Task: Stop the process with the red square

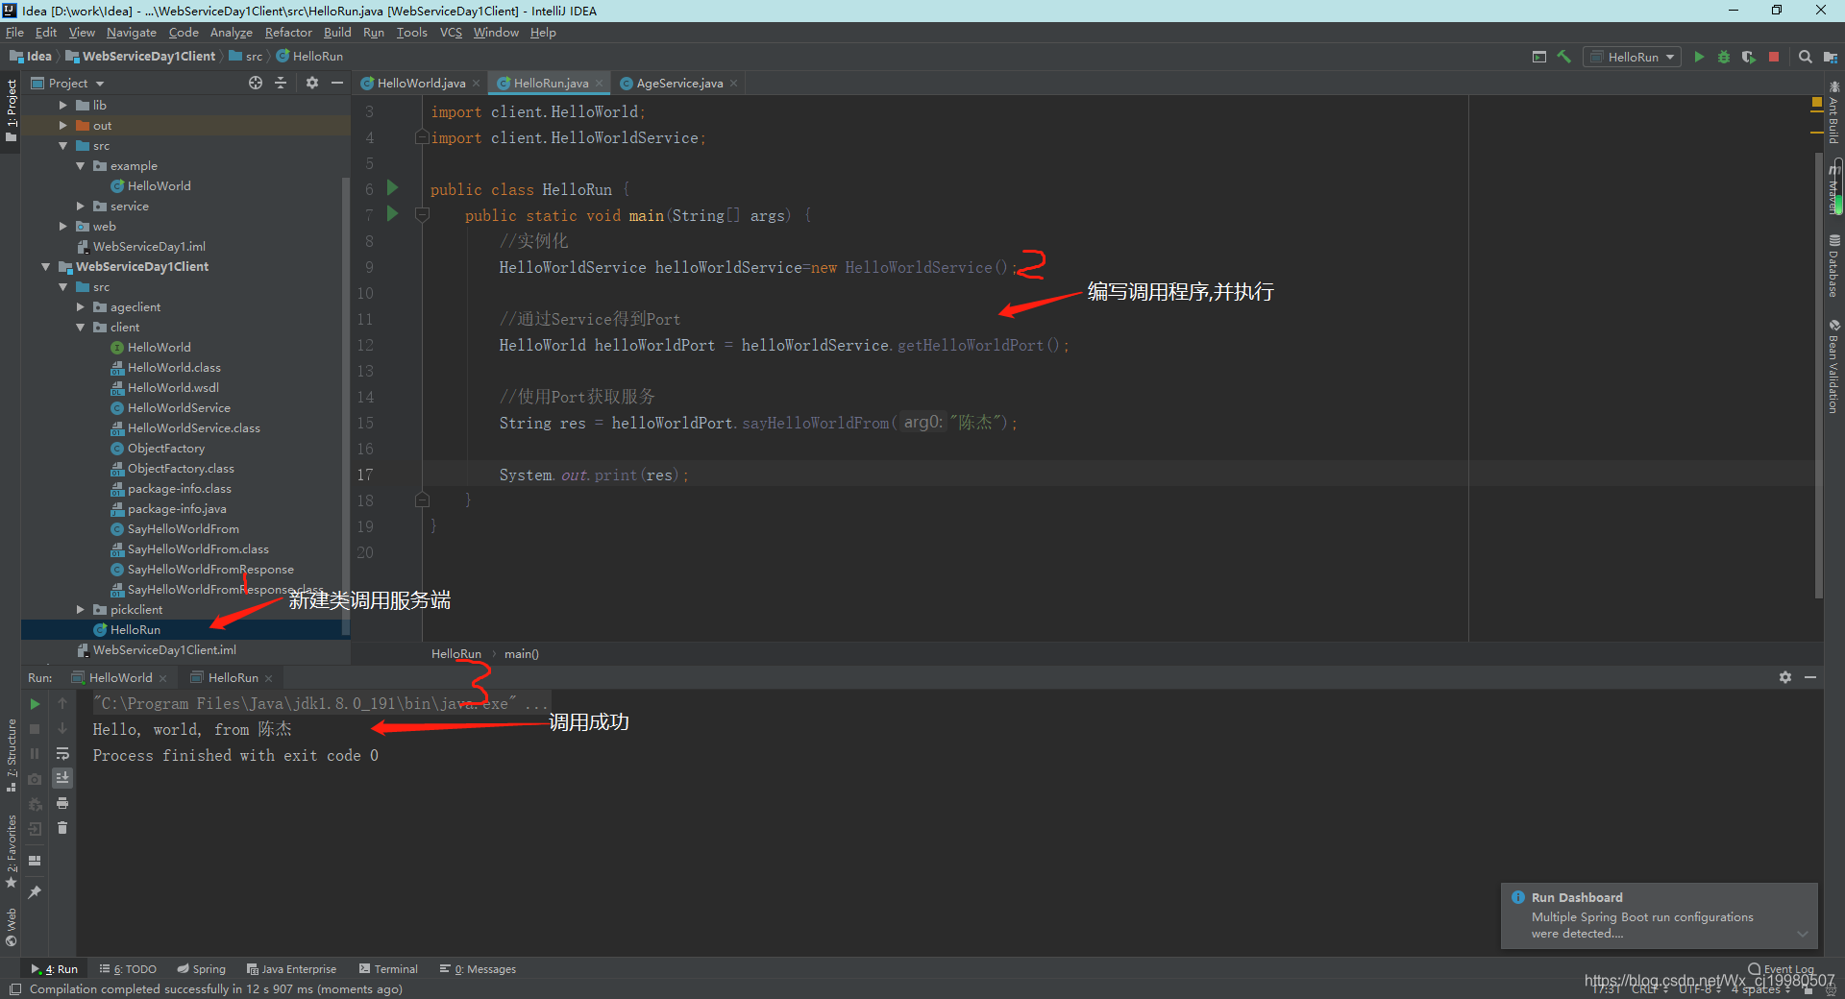Action: click(x=1774, y=57)
